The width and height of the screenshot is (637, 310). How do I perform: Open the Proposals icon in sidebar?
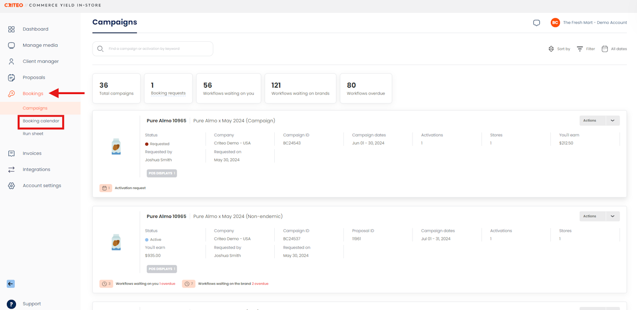11,78
